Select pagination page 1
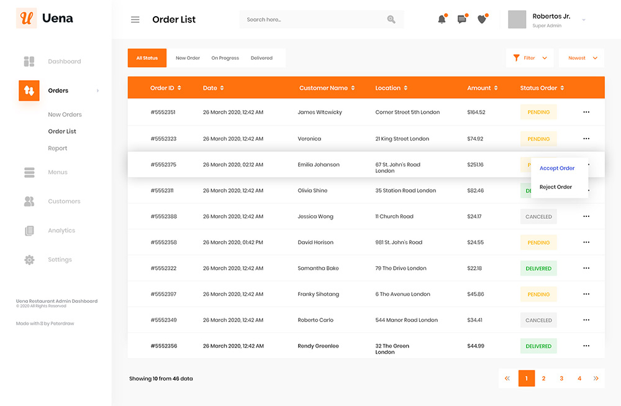621x406 pixels. [527, 378]
